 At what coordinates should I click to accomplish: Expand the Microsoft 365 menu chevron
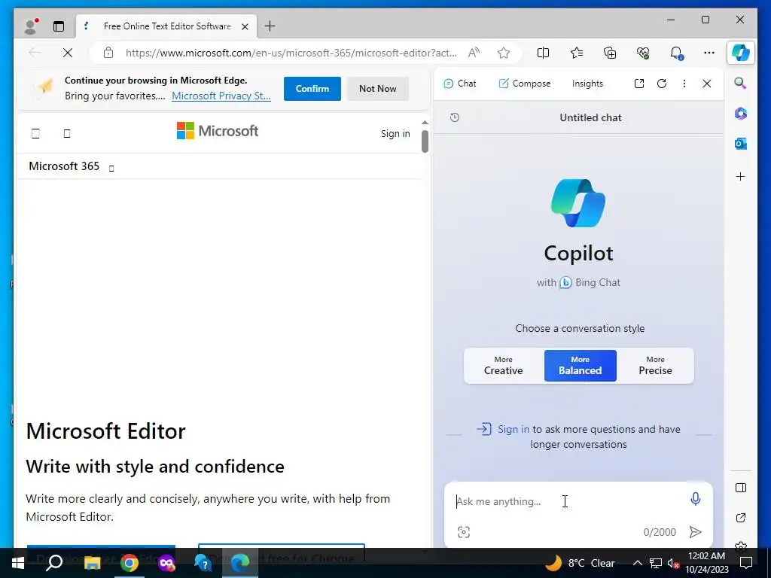111,169
